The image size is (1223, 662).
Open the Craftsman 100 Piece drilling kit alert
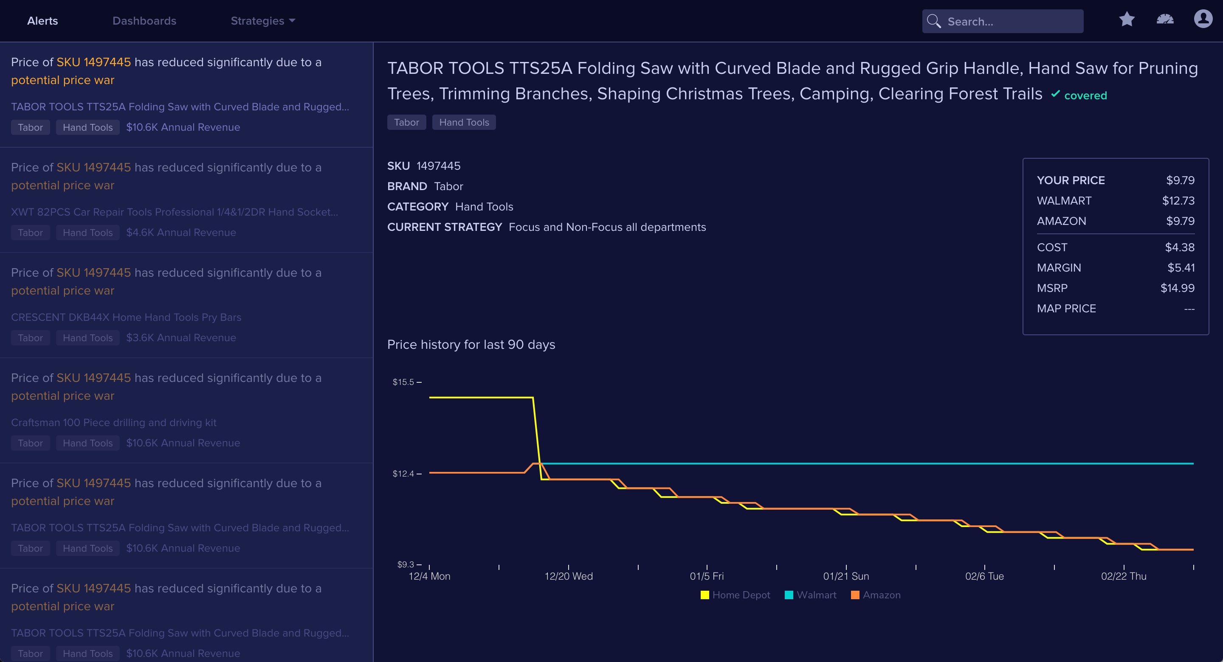(x=186, y=410)
